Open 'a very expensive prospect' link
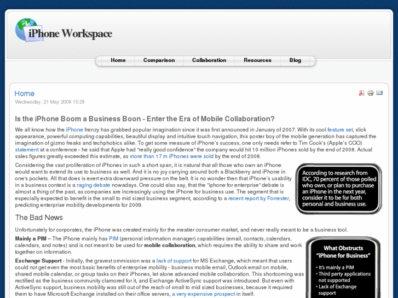 [204, 294]
